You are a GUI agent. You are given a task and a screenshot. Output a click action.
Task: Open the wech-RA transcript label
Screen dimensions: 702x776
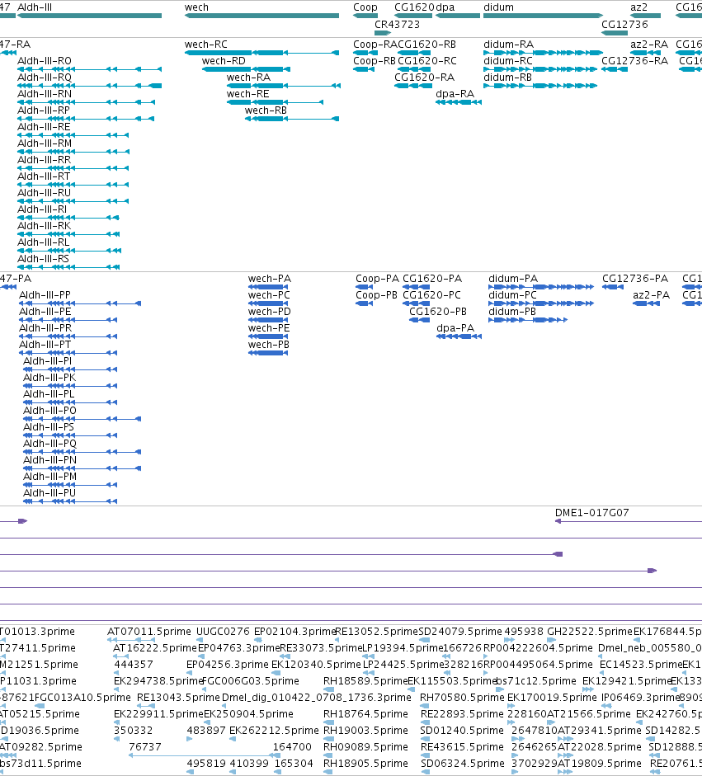(x=248, y=78)
